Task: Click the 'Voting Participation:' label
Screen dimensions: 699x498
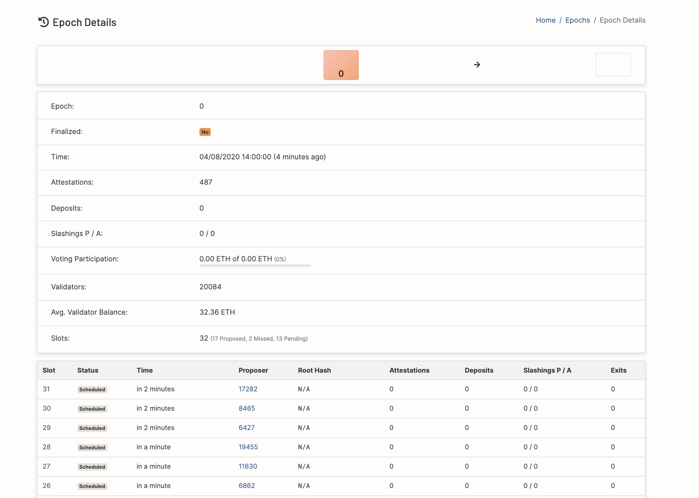Action: 85,259
